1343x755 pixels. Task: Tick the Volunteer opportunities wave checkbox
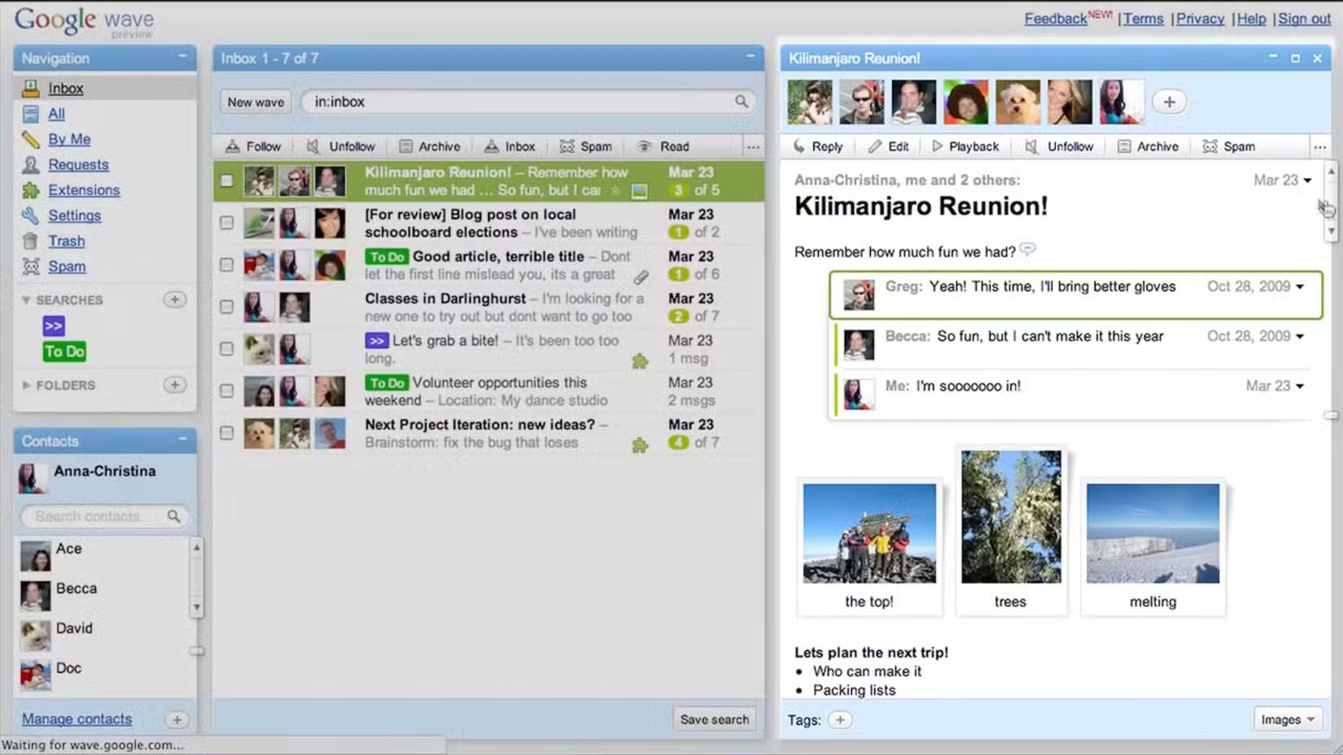coord(226,391)
